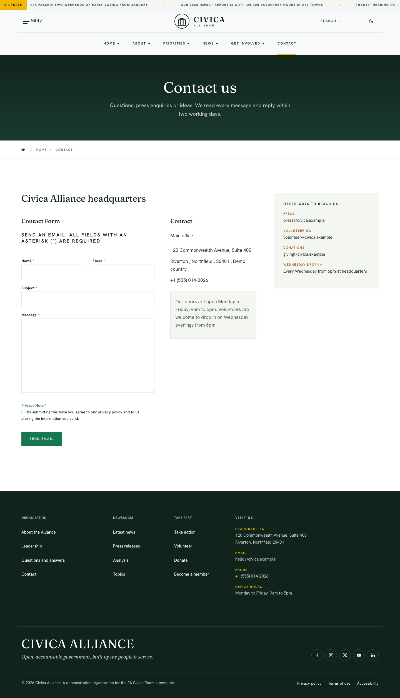
Task: Open Questions and answers footer link
Action: pos(43,560)
